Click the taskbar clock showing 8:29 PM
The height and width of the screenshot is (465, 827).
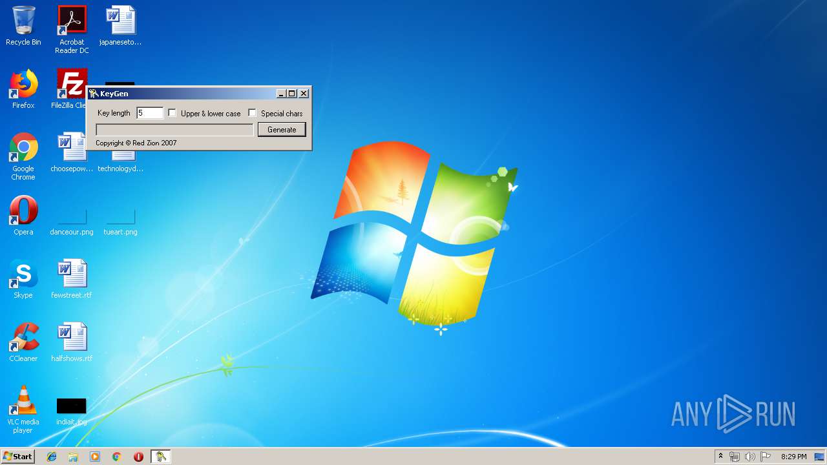click(x=793, y=457)
